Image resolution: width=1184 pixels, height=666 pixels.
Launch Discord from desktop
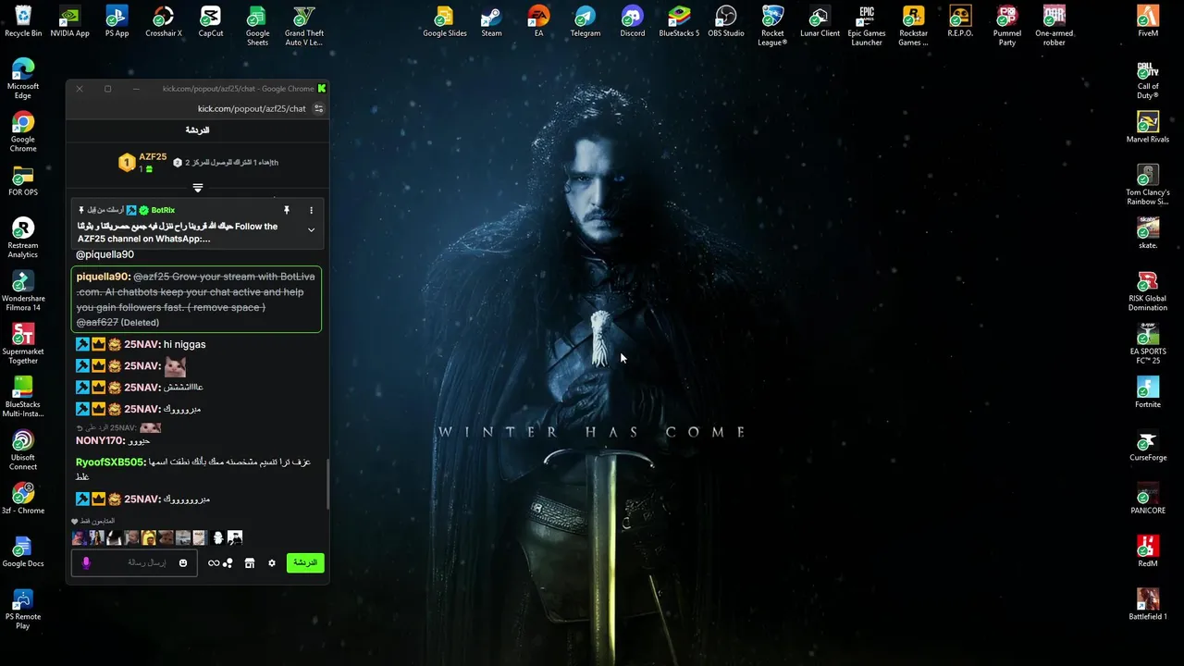pyautogui.click(x=632, y=21)
